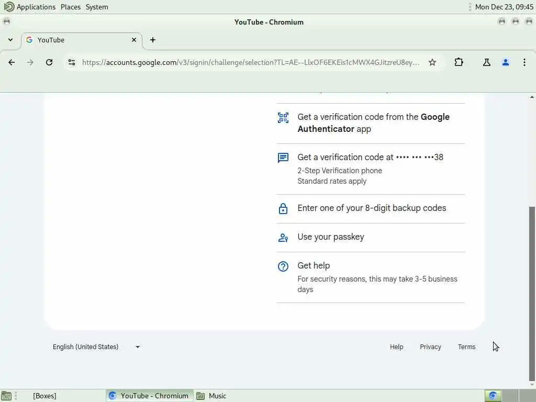Click the address bar URL field

click(251, 62)
